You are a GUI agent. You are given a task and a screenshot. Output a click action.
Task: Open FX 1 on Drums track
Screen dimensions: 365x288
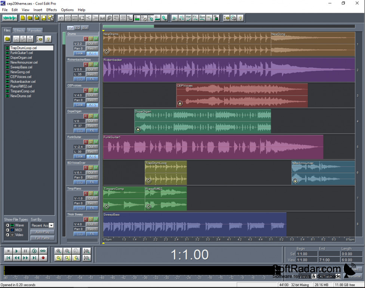(92, 54)
